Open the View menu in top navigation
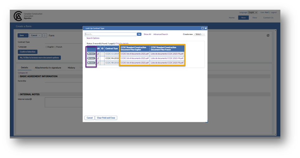Screen dimensions: 300x158 point(255,18)
